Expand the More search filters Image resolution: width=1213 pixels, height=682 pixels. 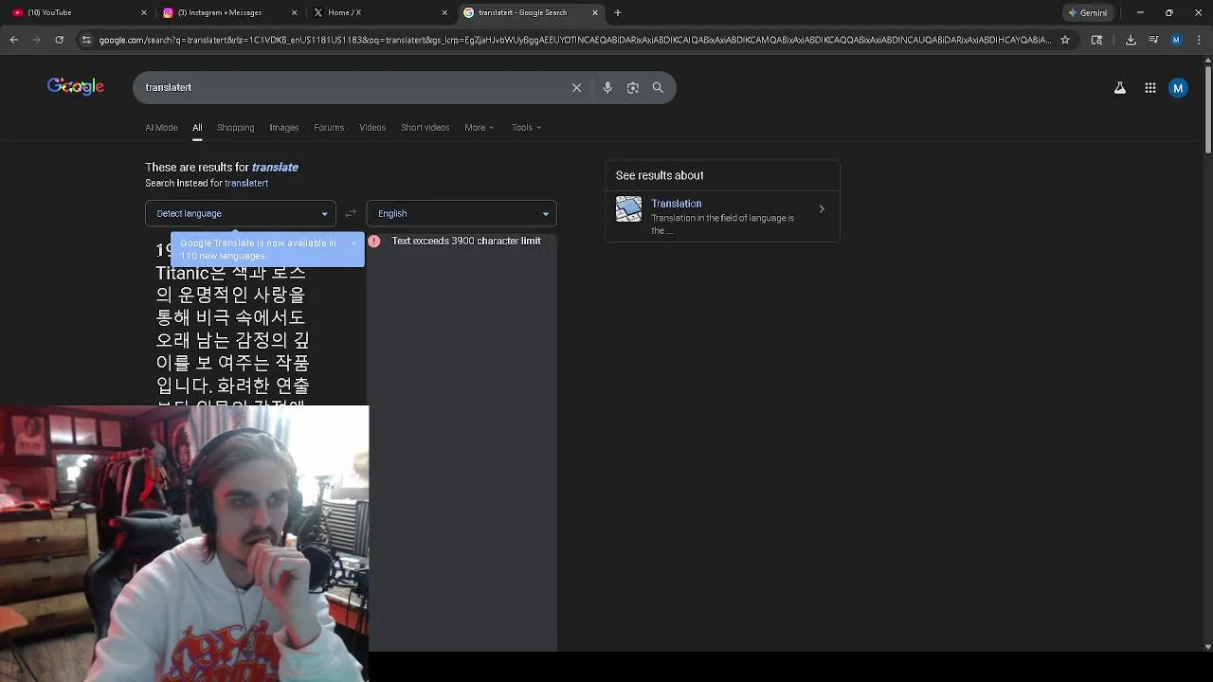coord(479,127)
